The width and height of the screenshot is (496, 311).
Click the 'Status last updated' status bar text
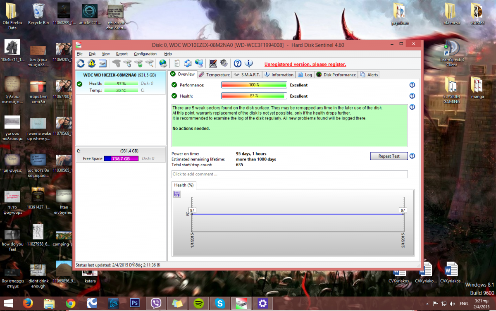click(118, 265)
